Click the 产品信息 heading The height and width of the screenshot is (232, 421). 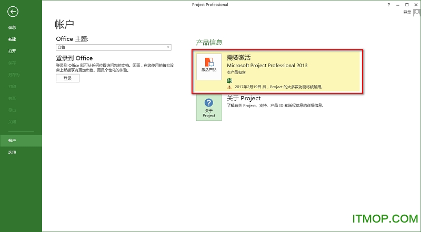209,43
